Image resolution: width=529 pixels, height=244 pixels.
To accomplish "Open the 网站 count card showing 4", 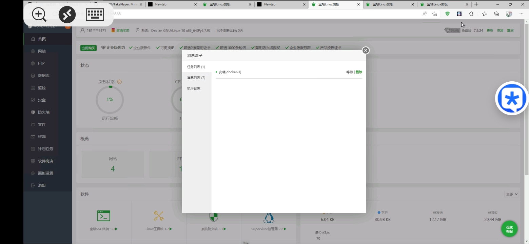I will coord(113,164).
